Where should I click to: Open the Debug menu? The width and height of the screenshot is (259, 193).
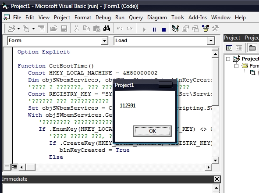(x=103, y=18)
